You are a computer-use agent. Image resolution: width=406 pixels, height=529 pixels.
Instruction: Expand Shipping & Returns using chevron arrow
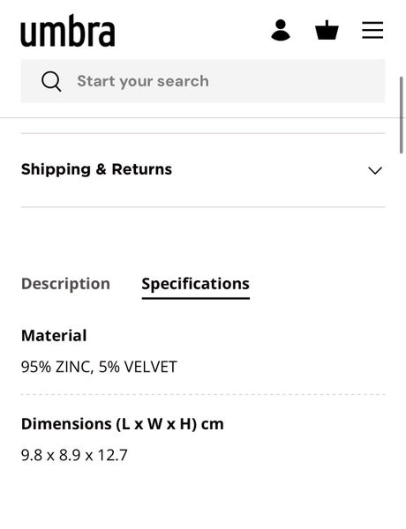coord(375,170)
